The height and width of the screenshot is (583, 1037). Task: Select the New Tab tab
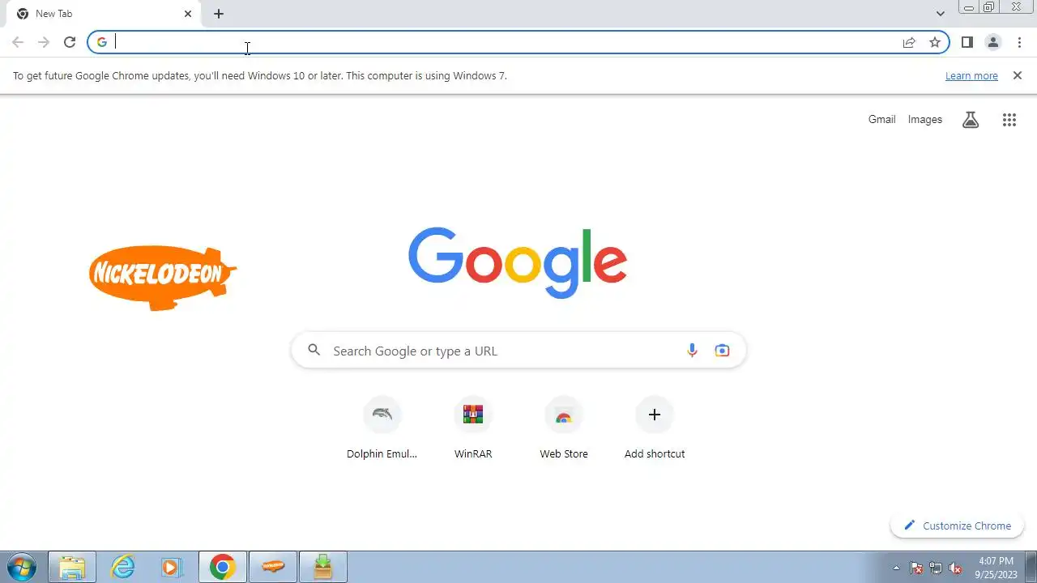click(x=102, y=14)
